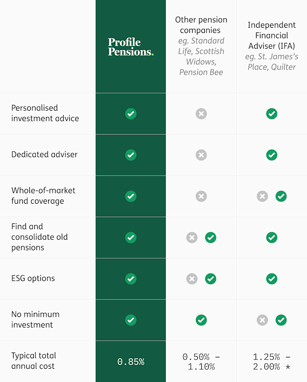The image size is (307, 382).
Task: Click IFA grey cross for Whole-of-market fund coverage
Action: coord(262,196)
